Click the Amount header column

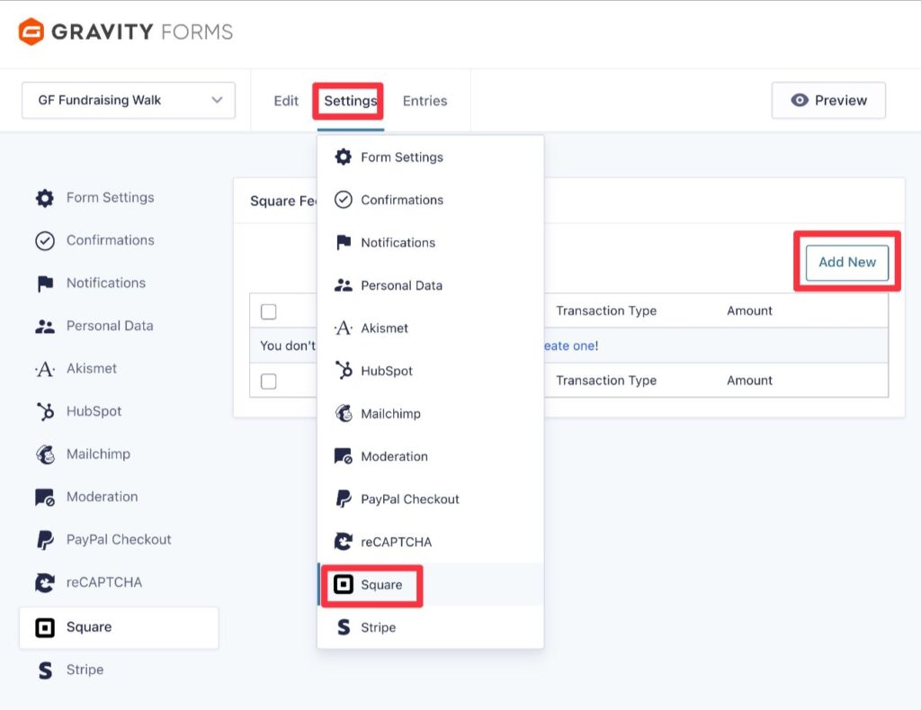749,311
